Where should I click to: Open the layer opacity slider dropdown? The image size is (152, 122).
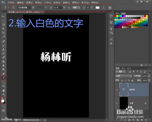tap(149, 76)
